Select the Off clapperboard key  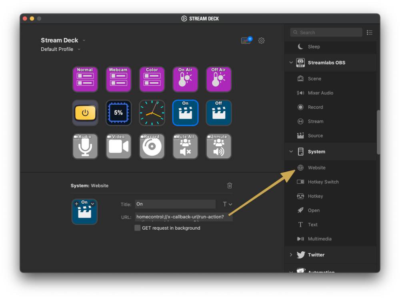tap(219, 113)
